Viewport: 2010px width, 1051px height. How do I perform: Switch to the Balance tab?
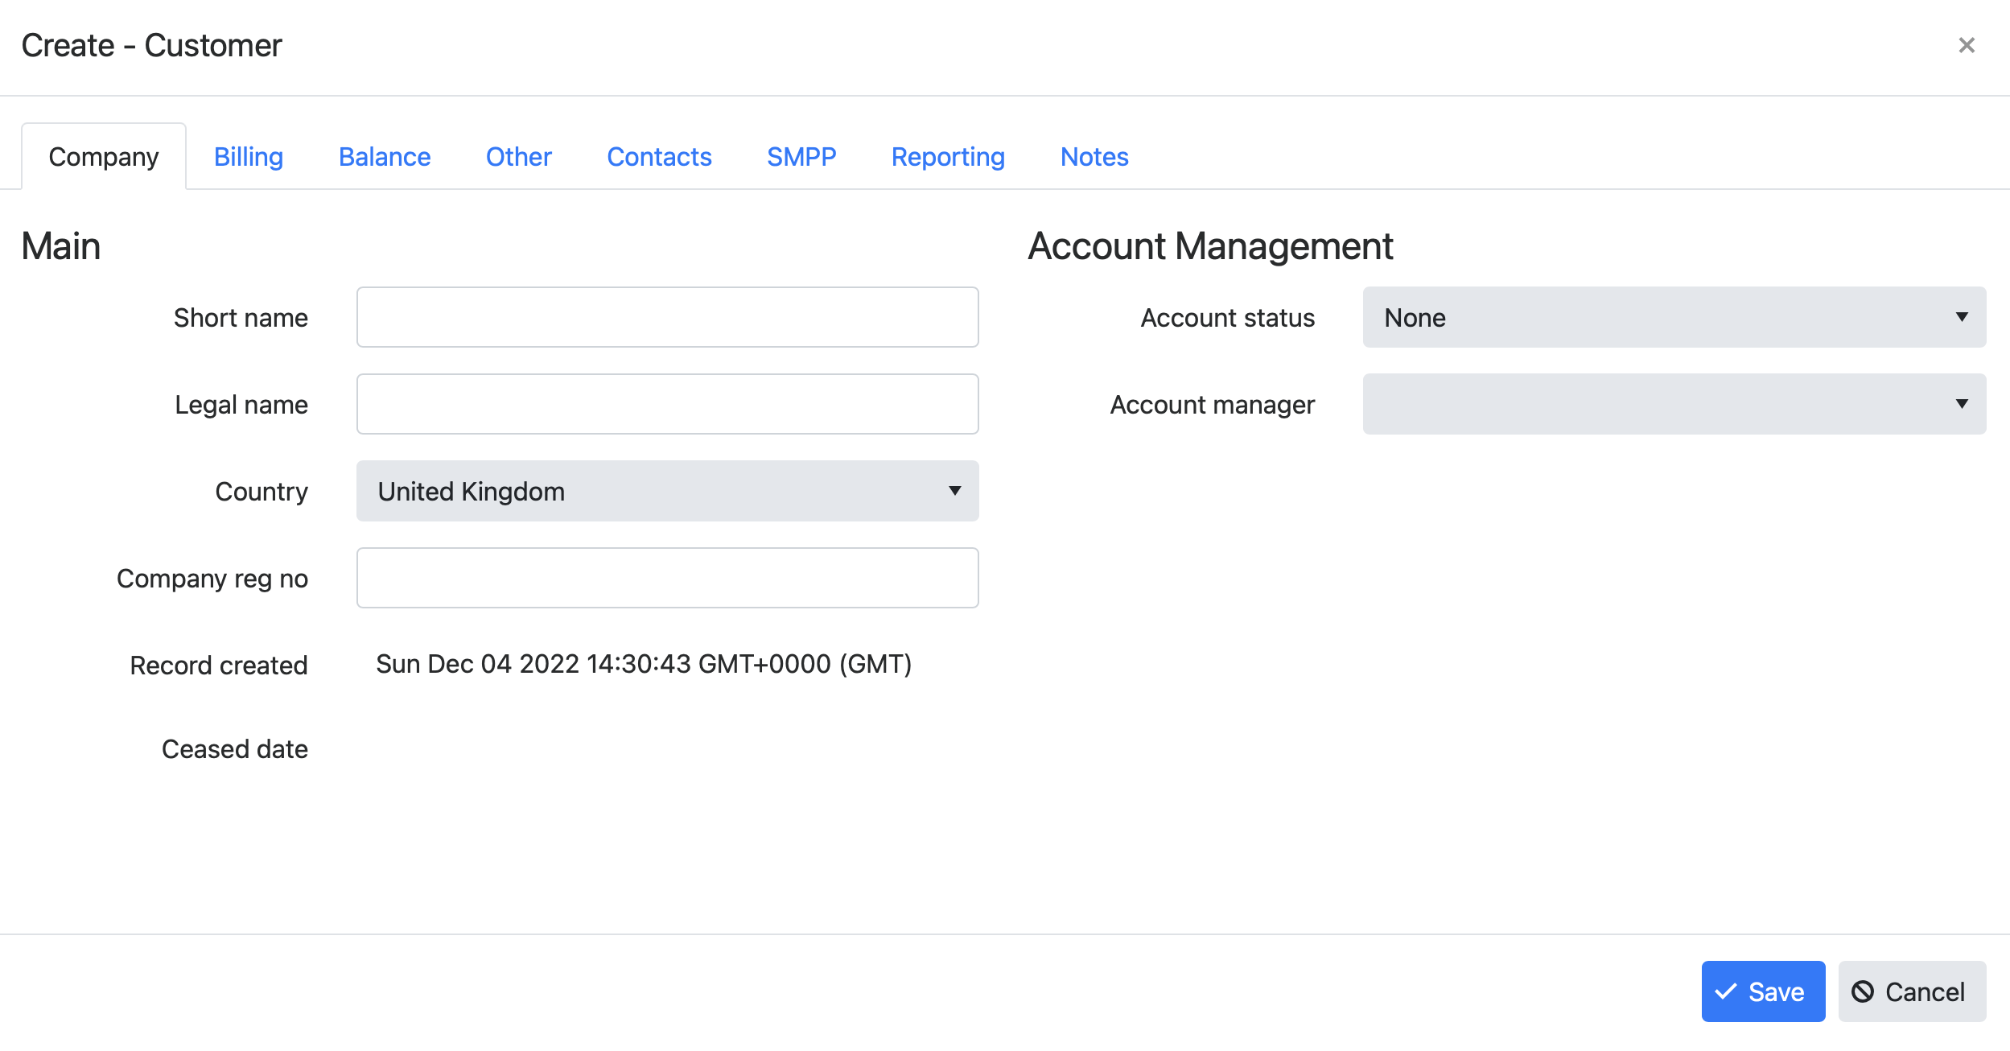coord(384,157)
